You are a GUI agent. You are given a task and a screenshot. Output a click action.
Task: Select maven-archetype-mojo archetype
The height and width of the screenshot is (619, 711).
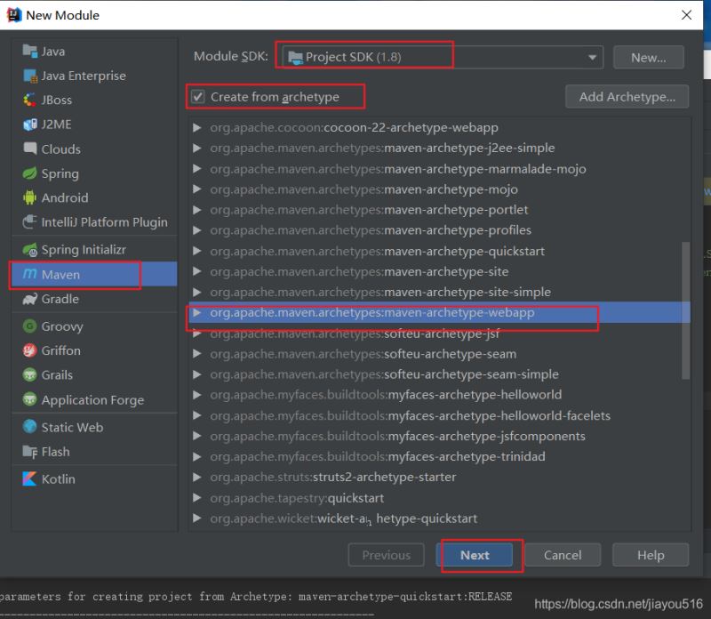[x=439, y=189]
